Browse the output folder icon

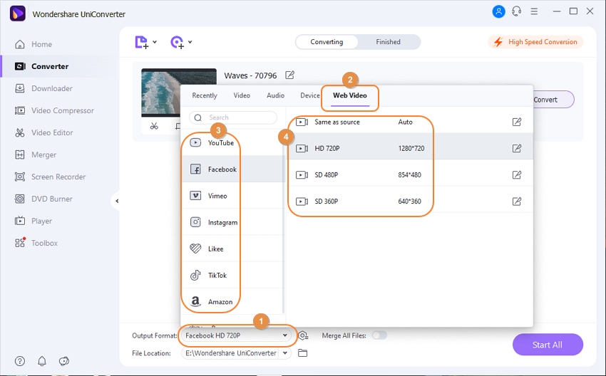[x=302, y=352]
